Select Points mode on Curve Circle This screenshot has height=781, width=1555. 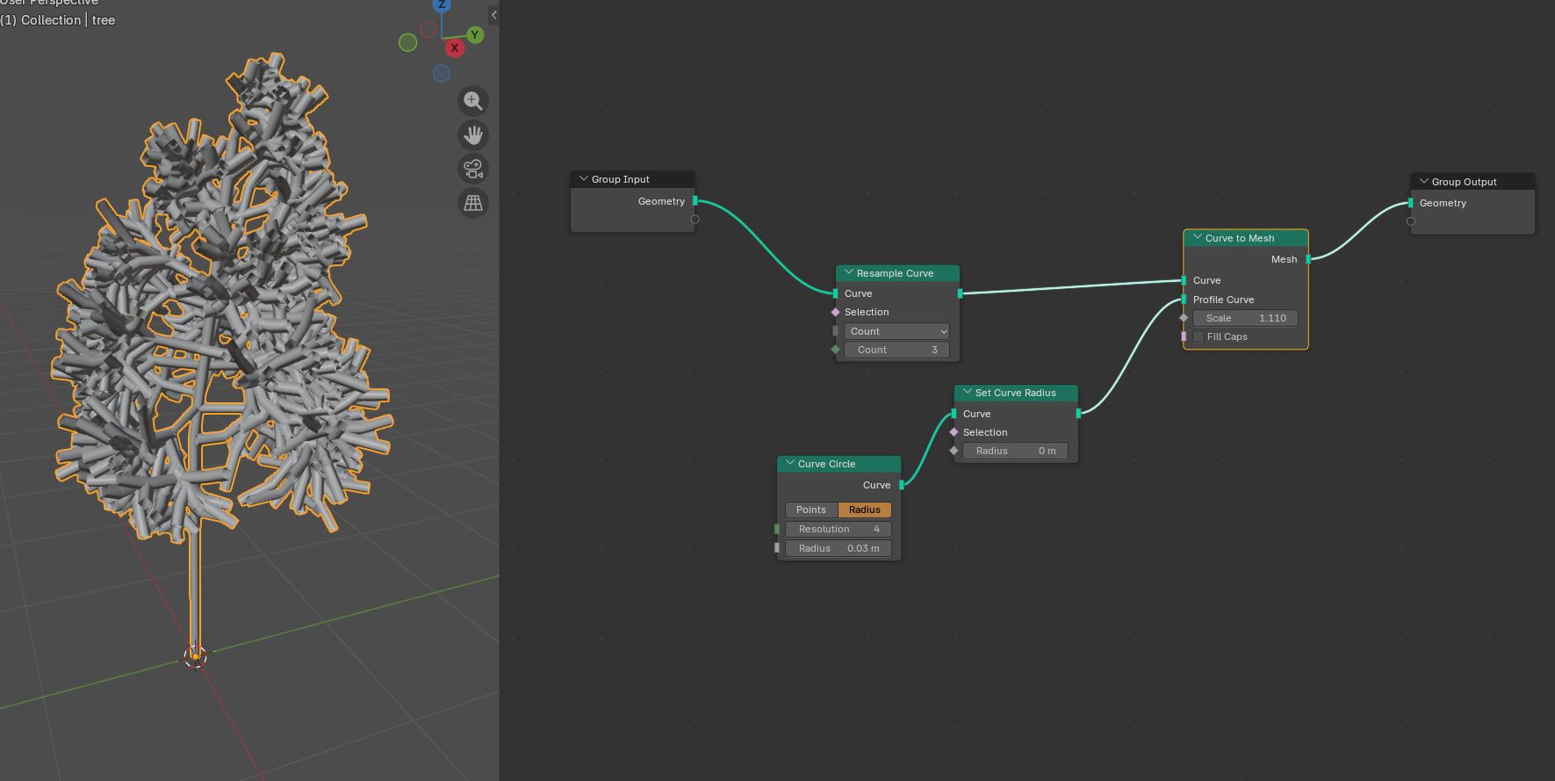click(x=811, y=510)
